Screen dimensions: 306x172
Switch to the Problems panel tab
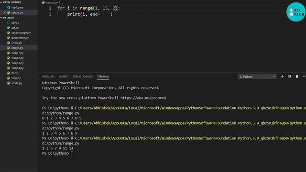pos(48,76)
